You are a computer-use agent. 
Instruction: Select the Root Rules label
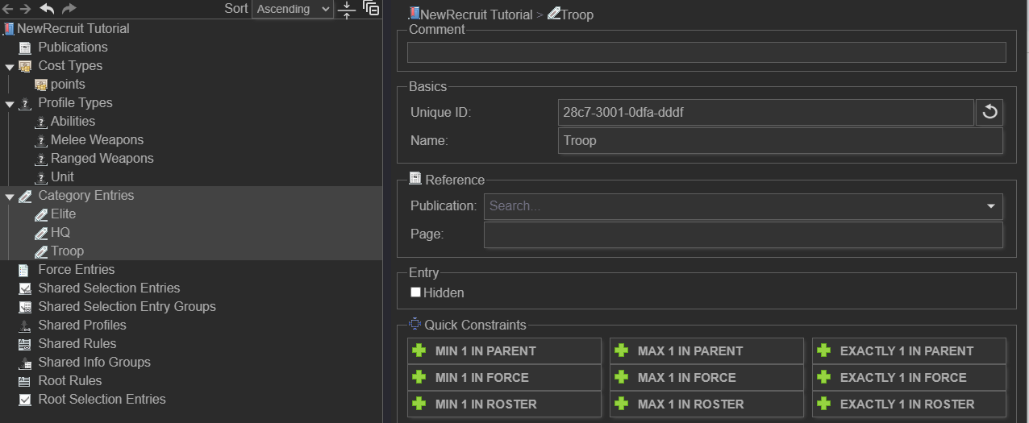click(x=70, y=380)
